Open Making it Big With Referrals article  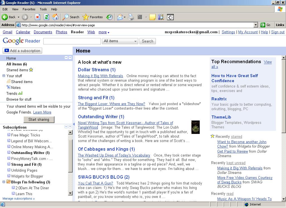point(101,76)
